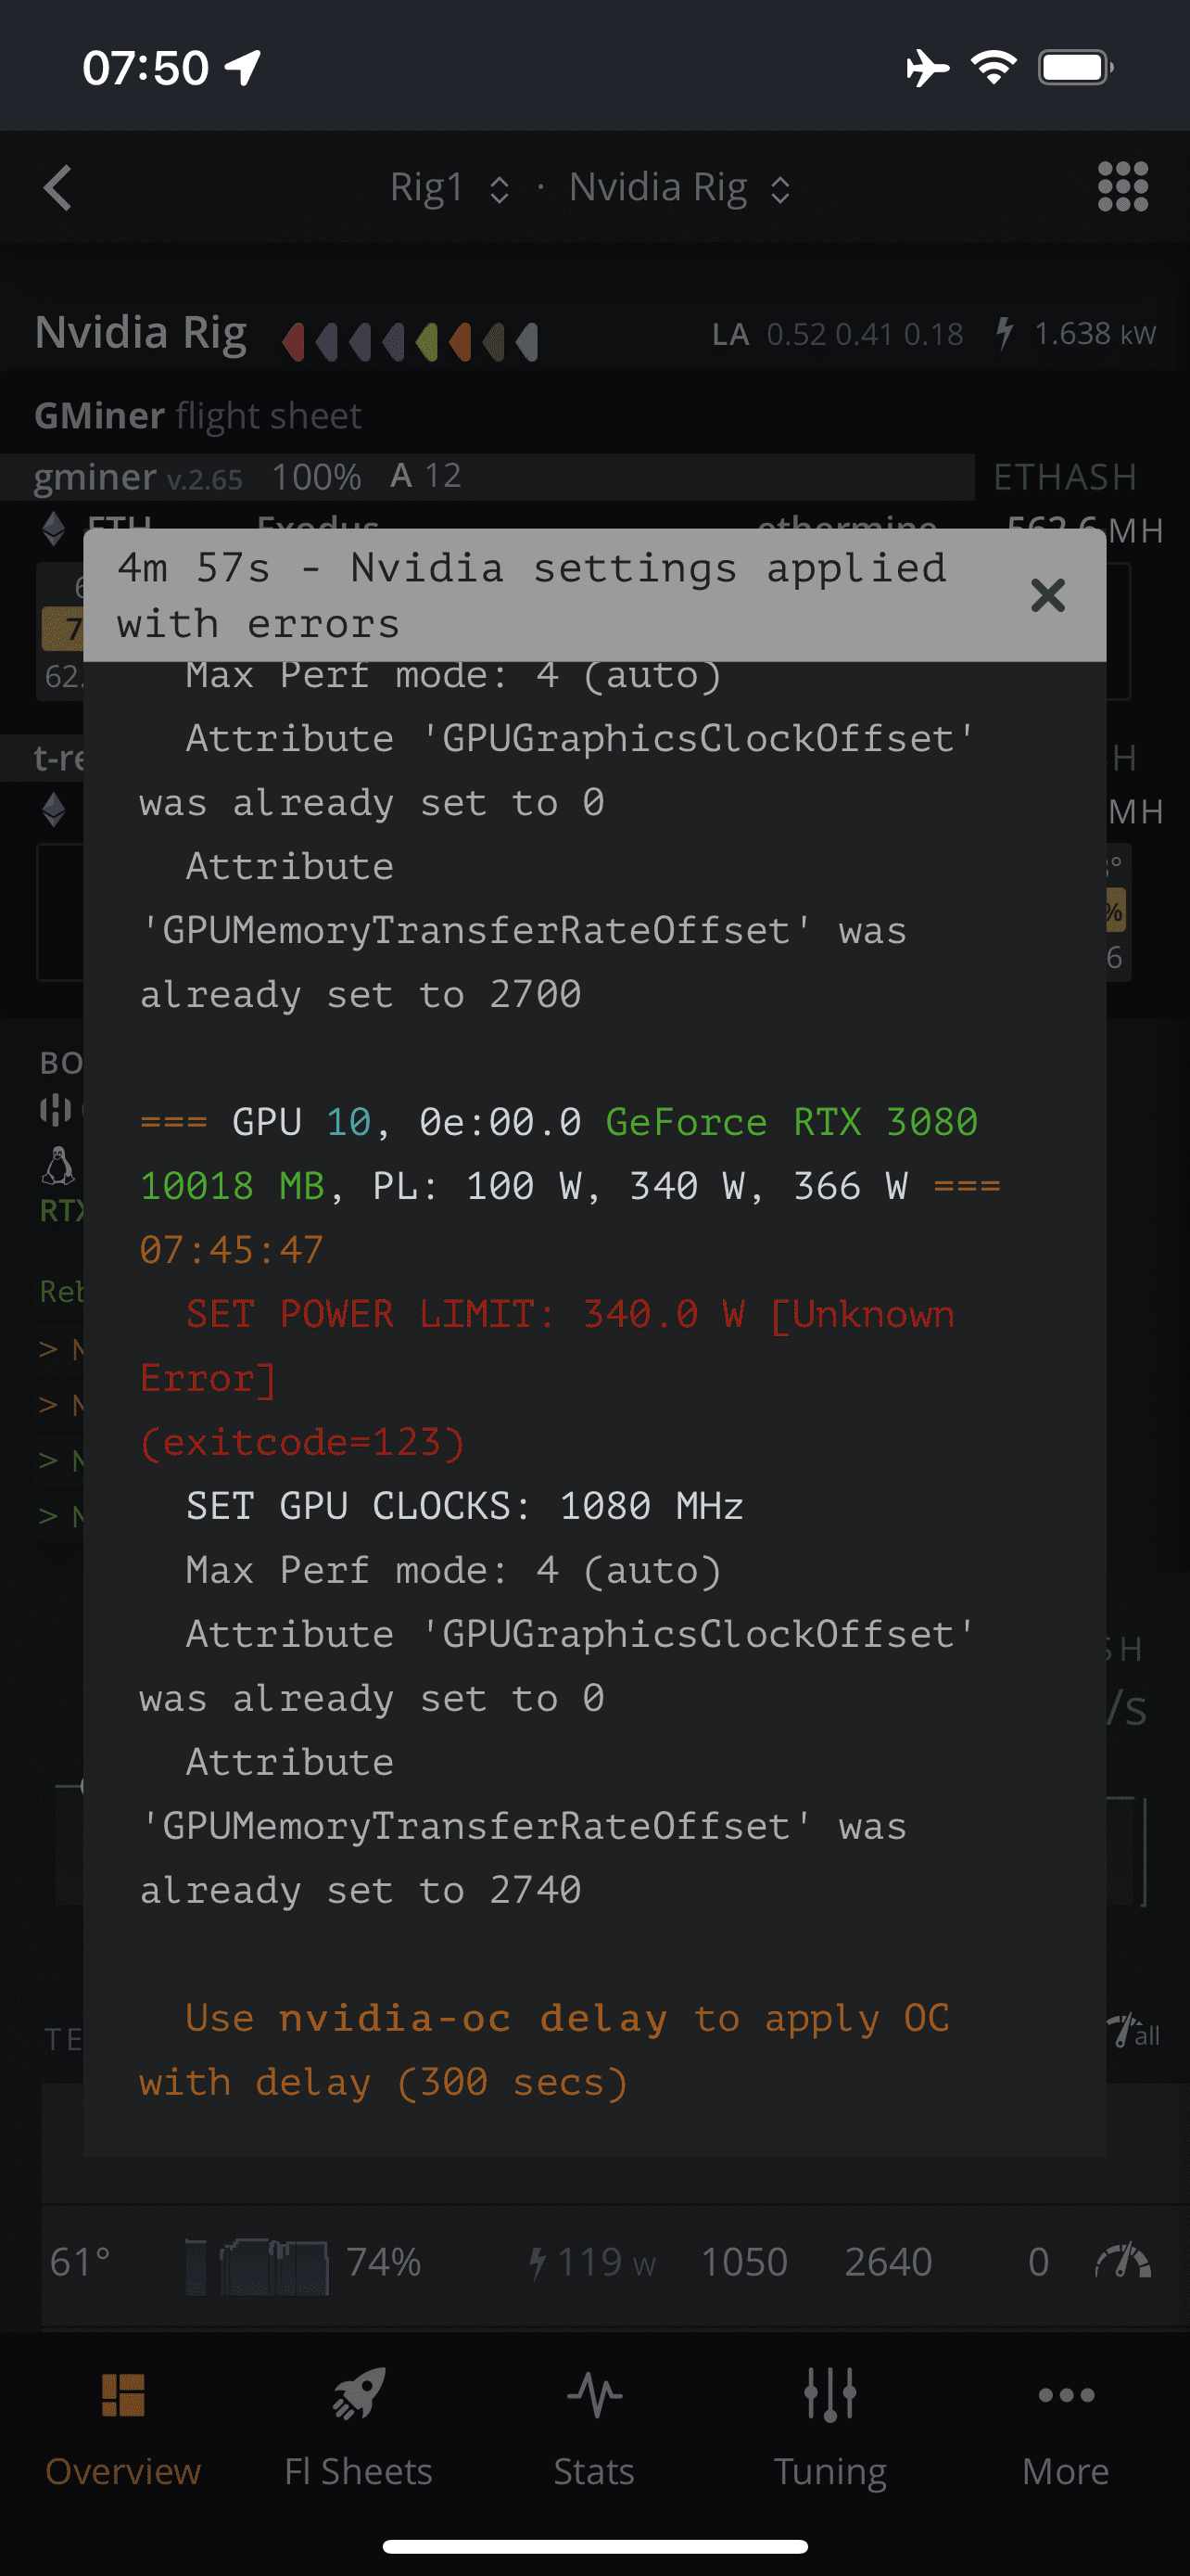Go back with the left chevron
The height and width of the screenshot is (2576, 1190).
(58, 188)
